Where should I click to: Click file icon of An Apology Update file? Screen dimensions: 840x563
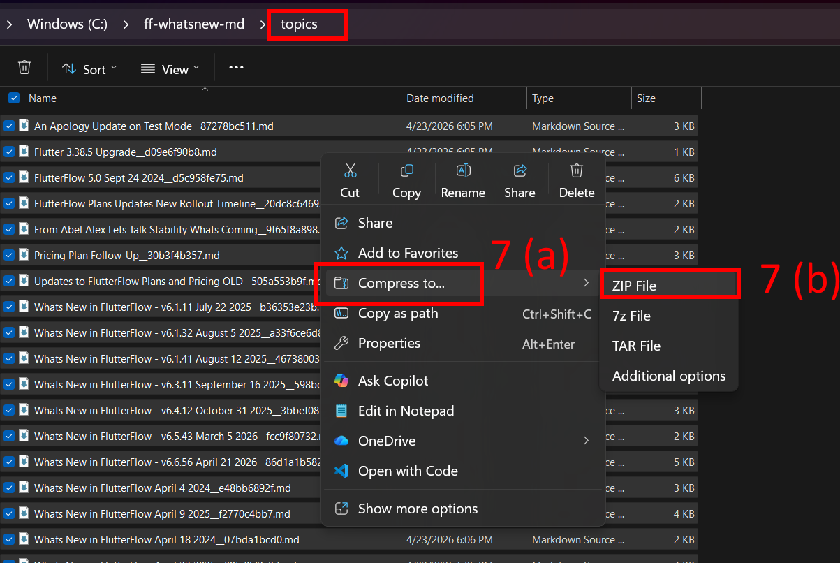[x=24, y=126]
